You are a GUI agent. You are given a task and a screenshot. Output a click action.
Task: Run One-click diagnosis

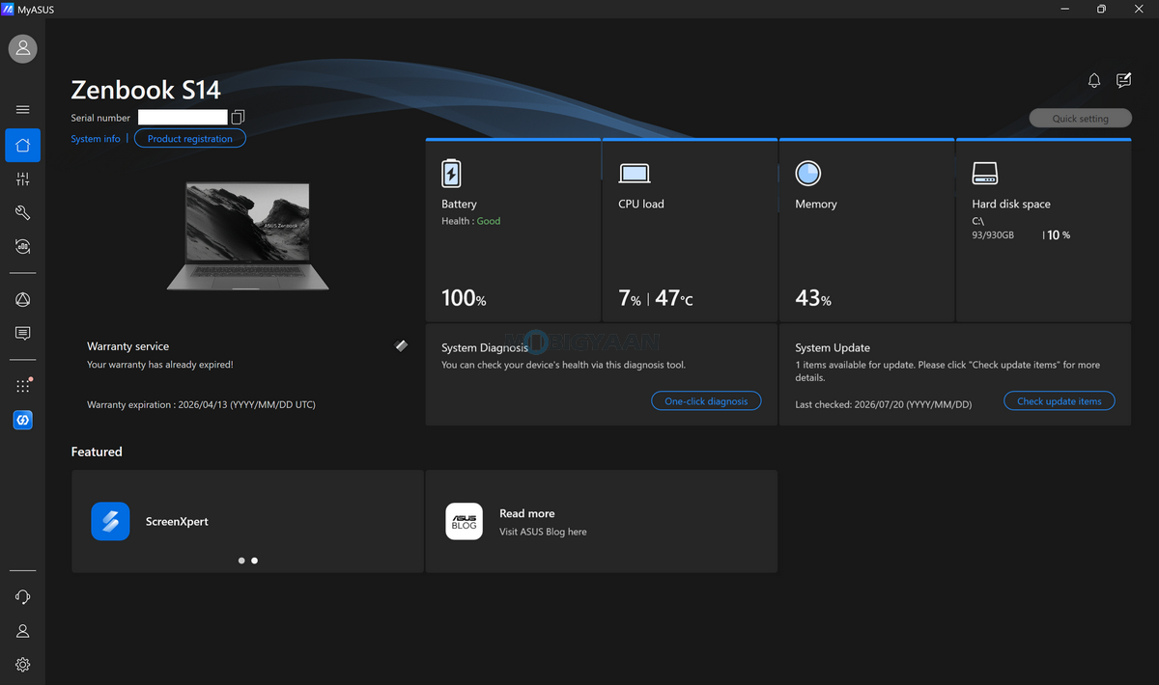click(x=706, y=401)
